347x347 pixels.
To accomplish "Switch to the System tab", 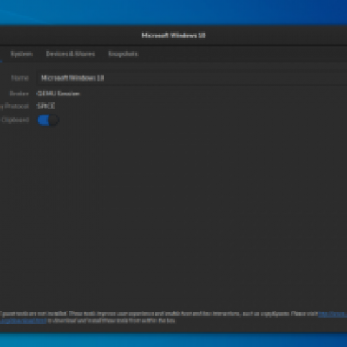I will pos(22,54).
